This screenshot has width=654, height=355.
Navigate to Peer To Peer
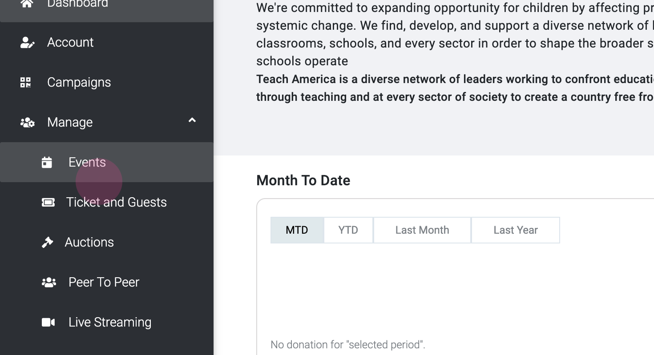click(x=104, y=283)
